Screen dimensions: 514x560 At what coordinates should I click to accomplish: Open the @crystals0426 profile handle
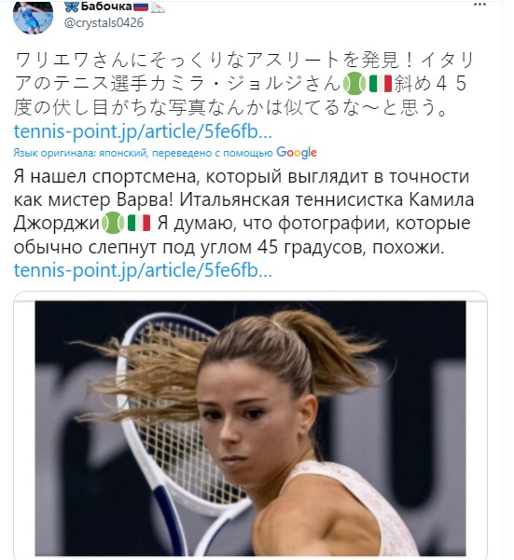[104, 23]
